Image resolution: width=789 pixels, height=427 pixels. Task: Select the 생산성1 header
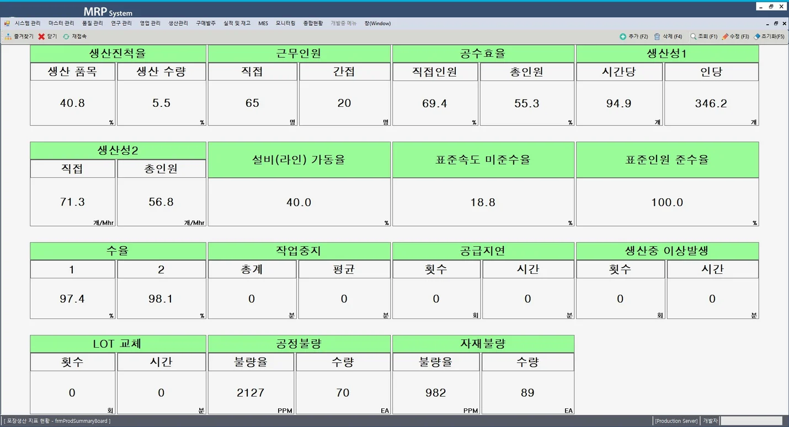[667, 53]
